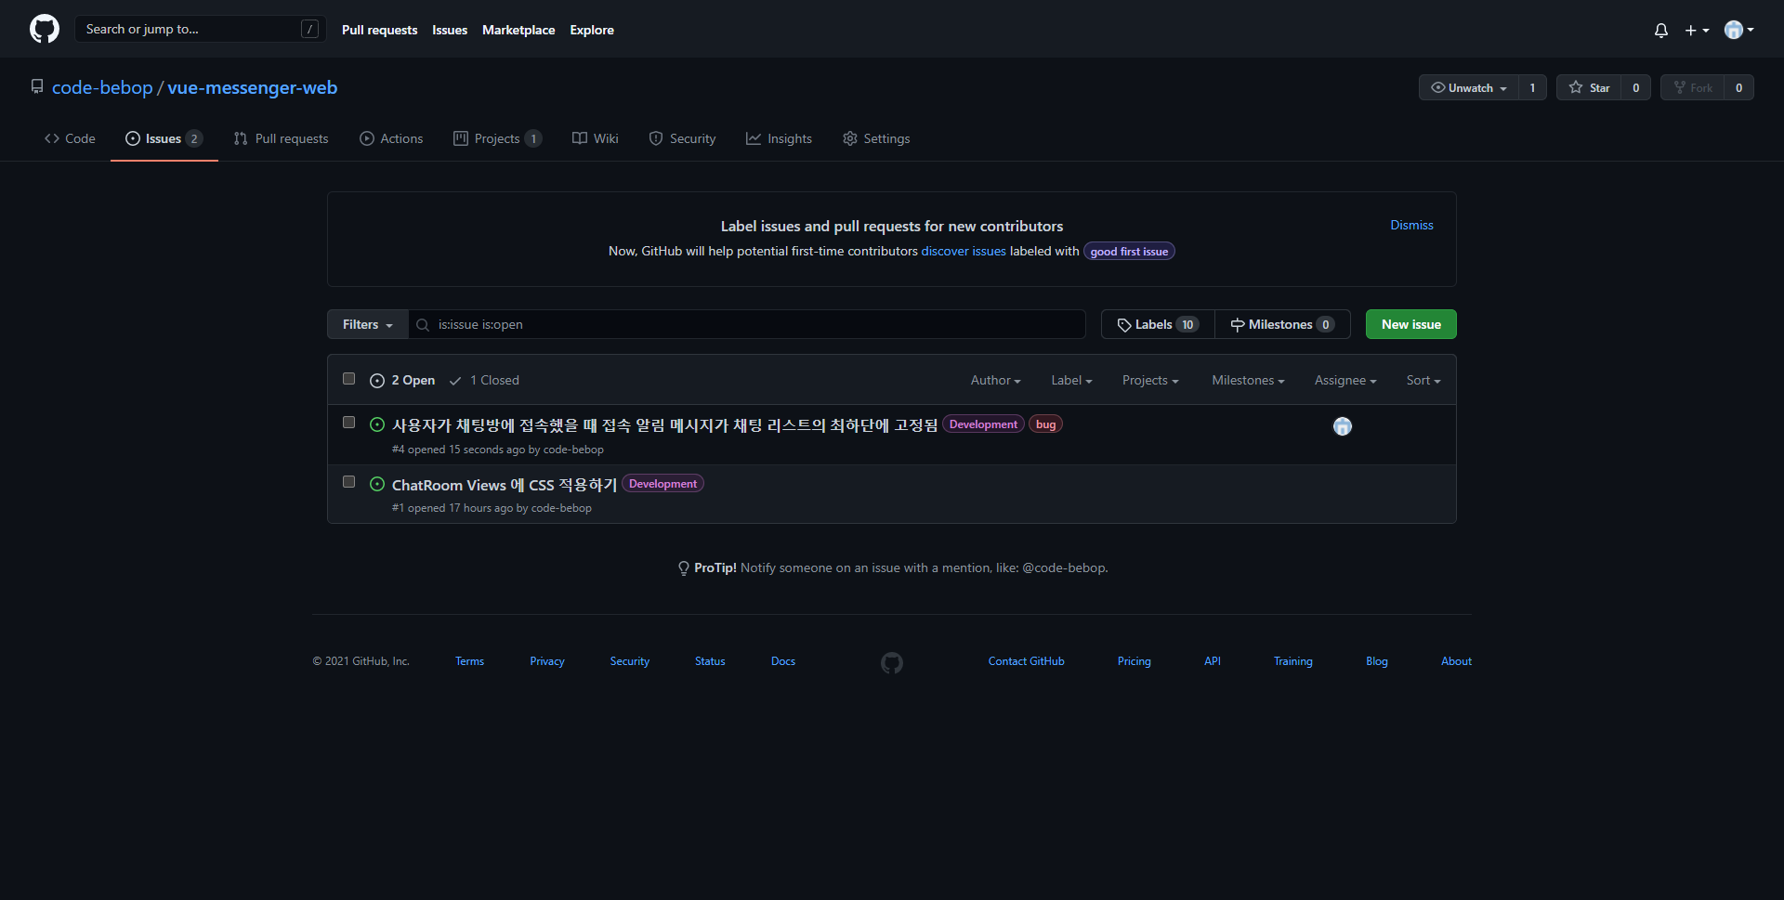Open the repository Security tab
Viewport: 1784px width, 900px height.
(x=682, y=138)
